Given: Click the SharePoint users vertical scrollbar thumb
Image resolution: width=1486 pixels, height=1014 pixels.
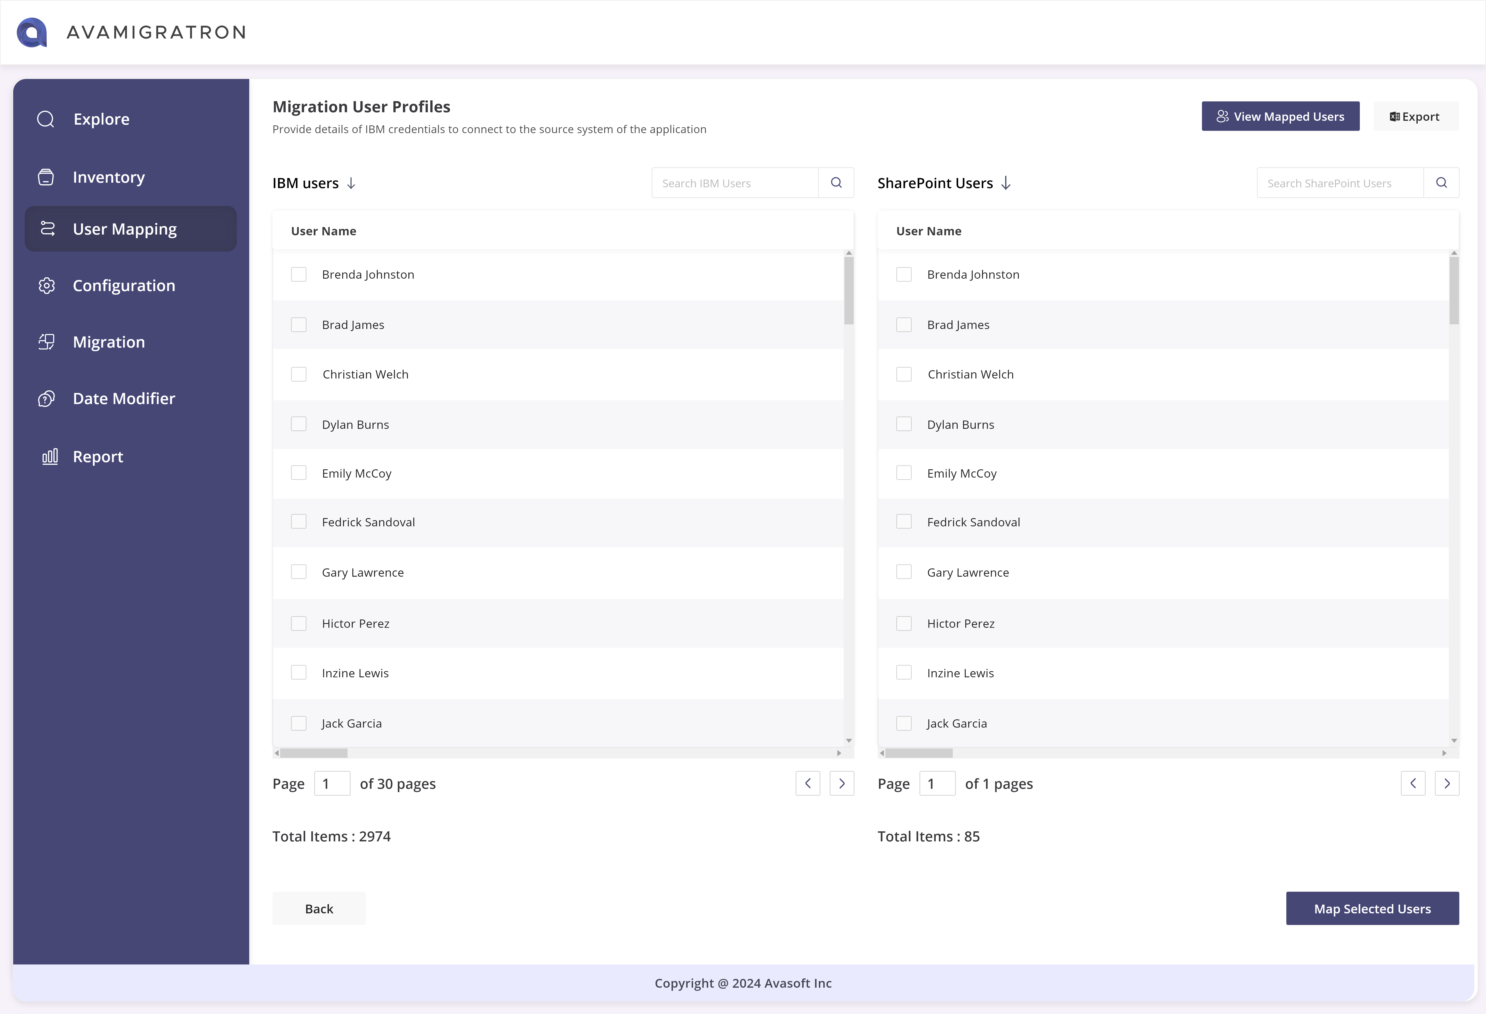Looking at the screenshot, I should (x=1454, y=291).
